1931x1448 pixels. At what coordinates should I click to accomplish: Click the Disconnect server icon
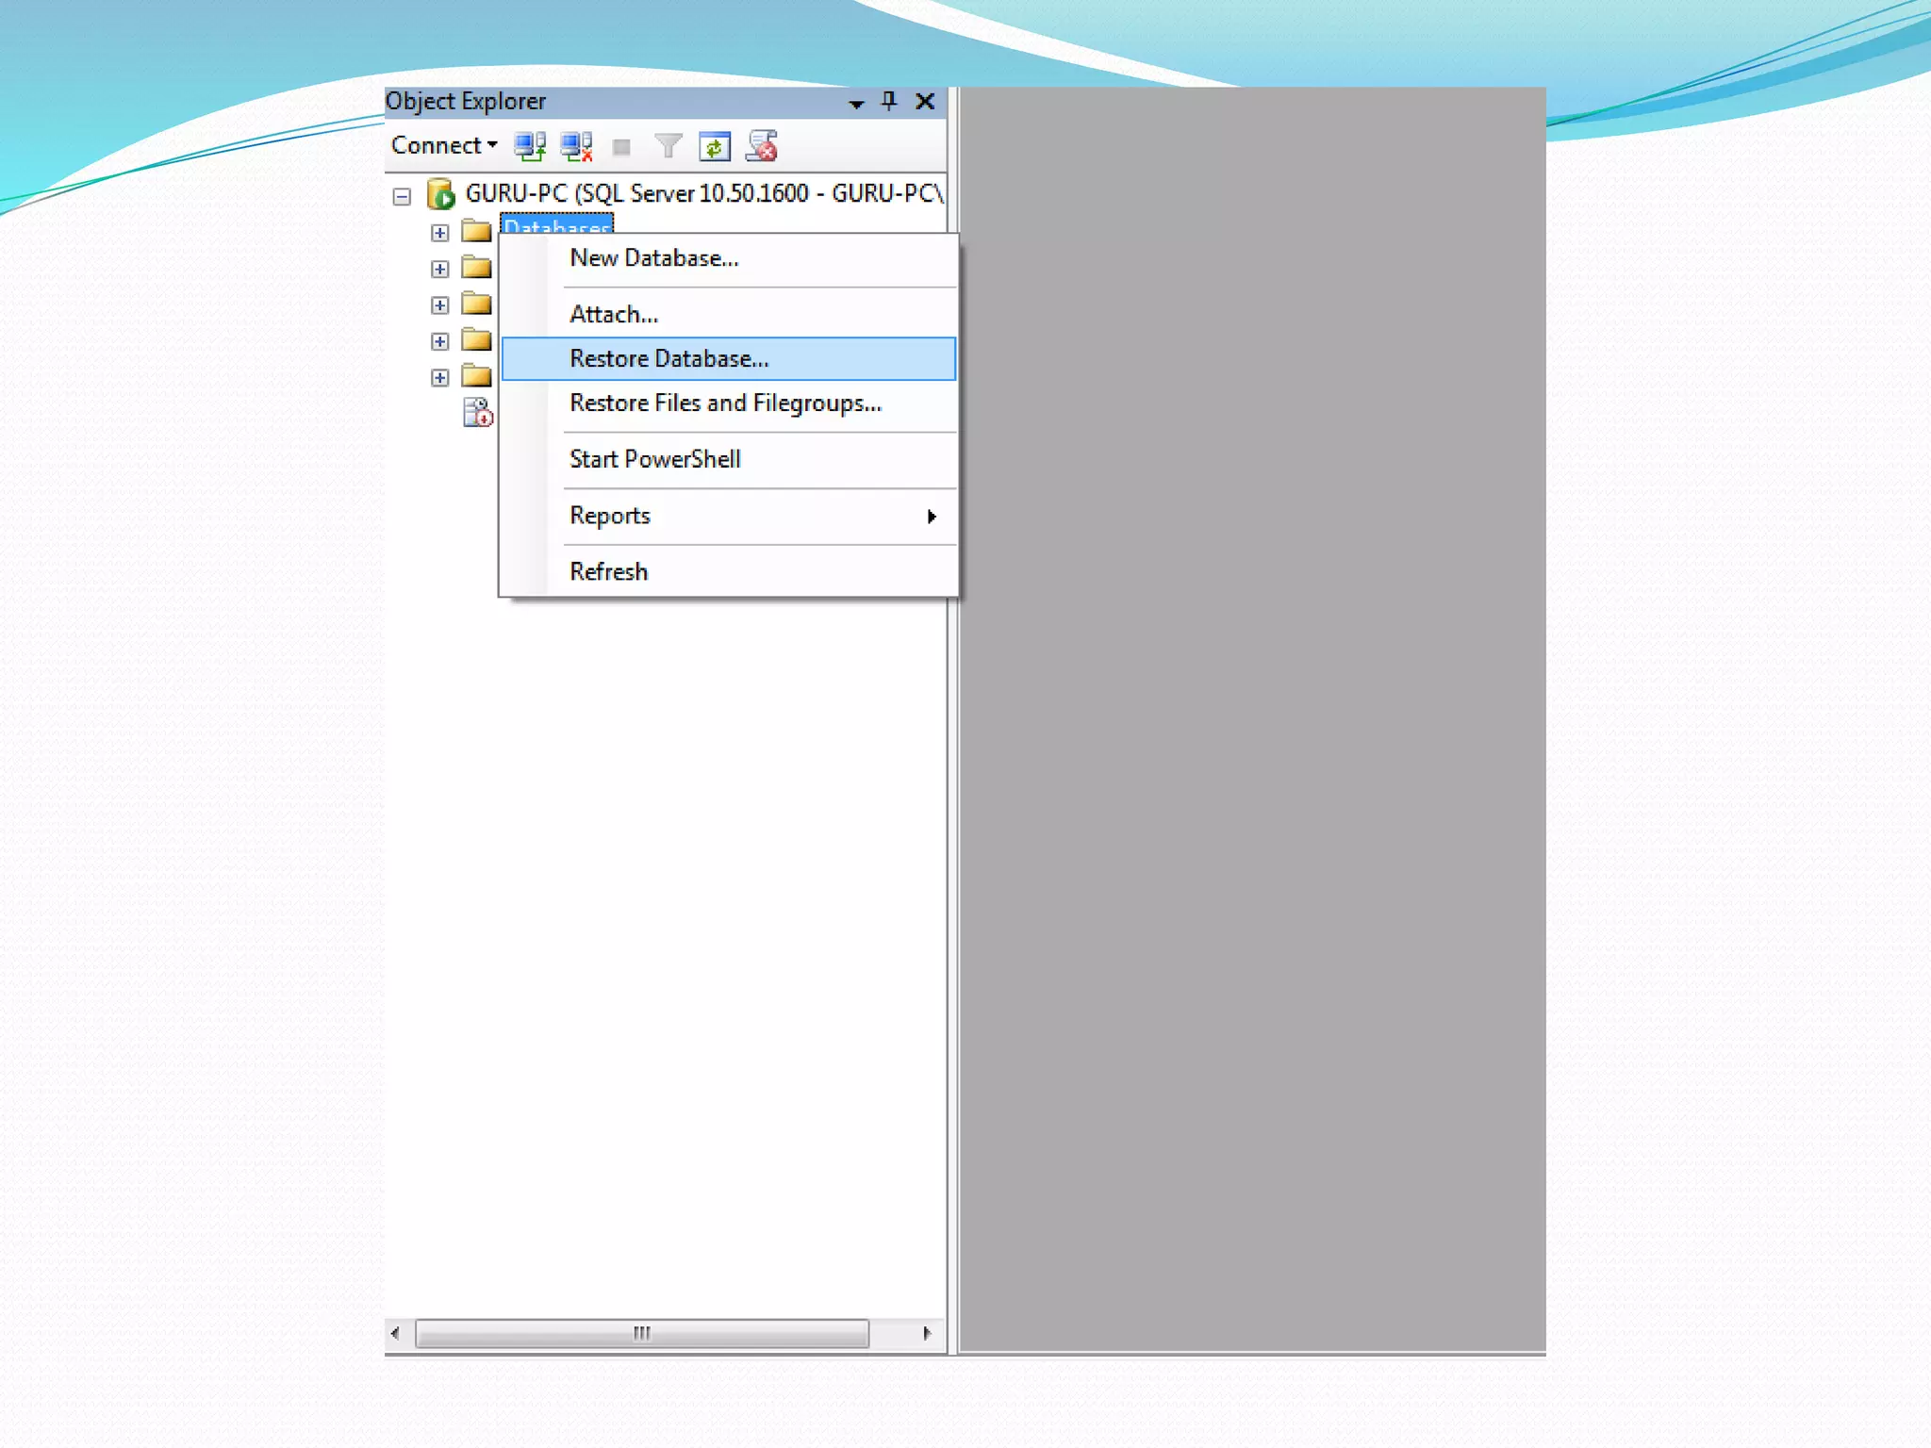(576, 146)
